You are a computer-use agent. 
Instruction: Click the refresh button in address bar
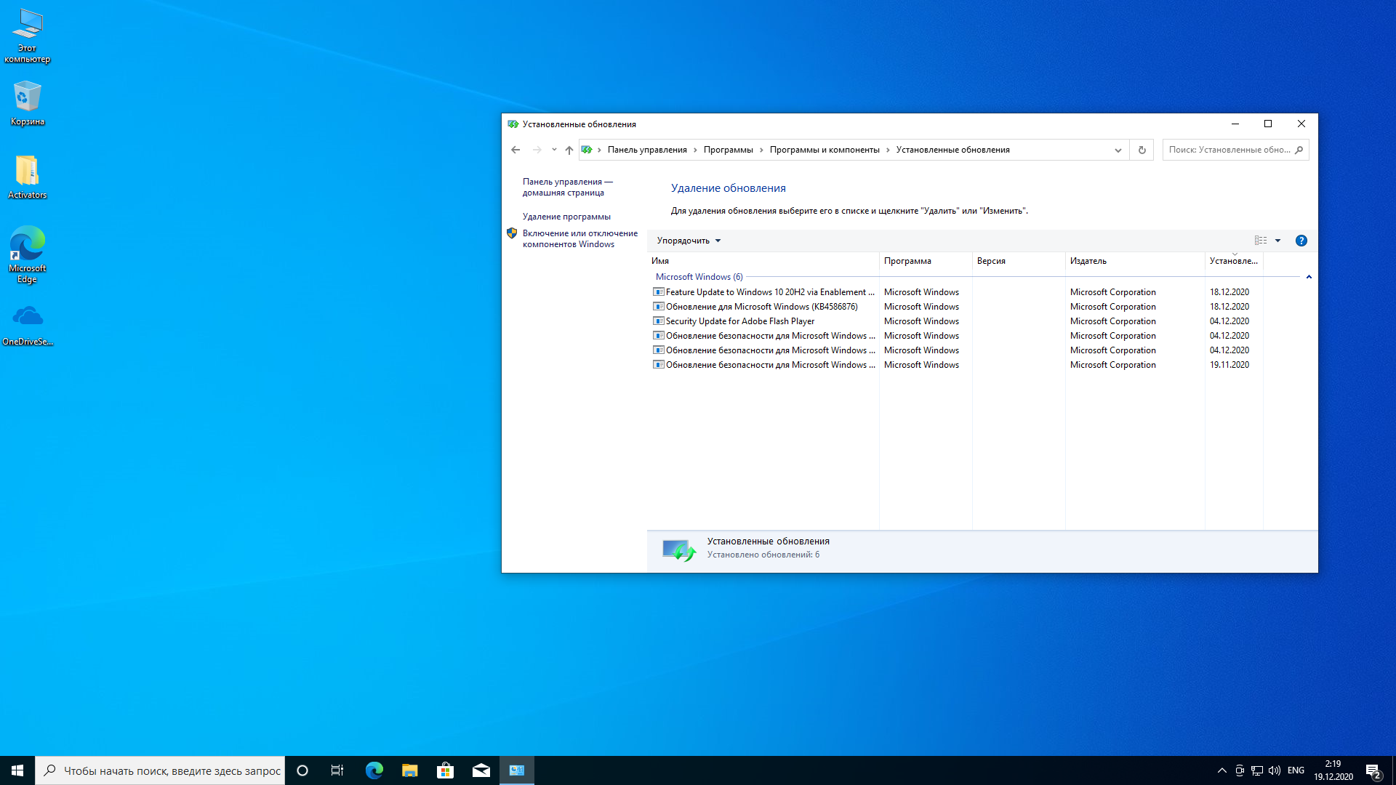1142,150
